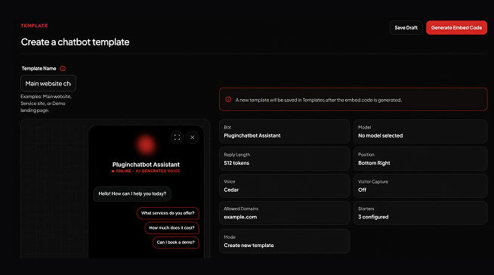Select 'What services do you offer?' starter
The height and width of the screenshot is (275, 494).
pyautogui.click(x=168, y=213)
